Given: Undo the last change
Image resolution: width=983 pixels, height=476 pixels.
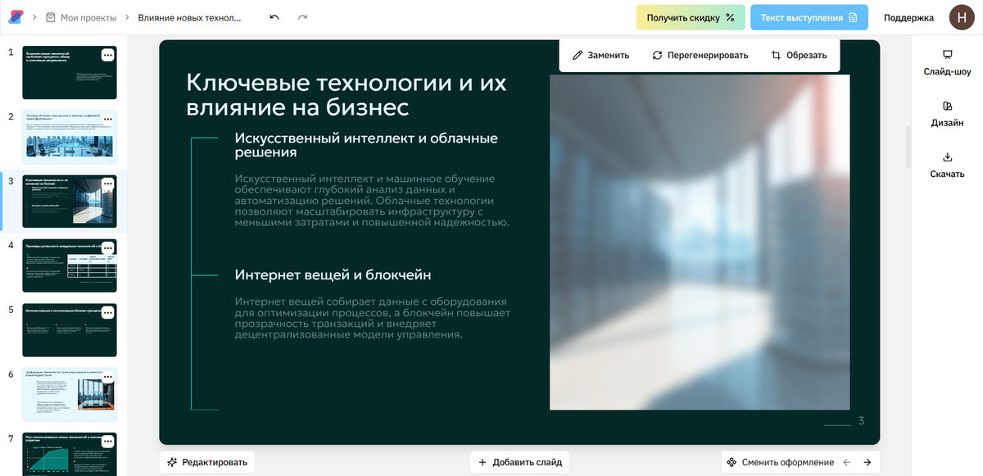Looking at the screenshot, I should [272, 16].
